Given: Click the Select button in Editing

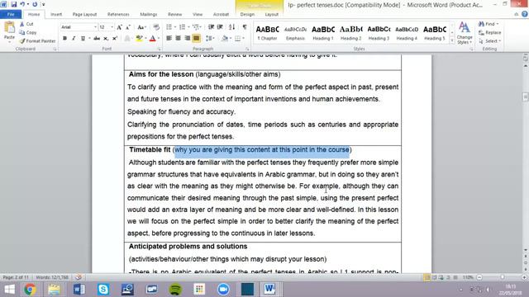Looking at the screenshot, I should tap(489, 40).
